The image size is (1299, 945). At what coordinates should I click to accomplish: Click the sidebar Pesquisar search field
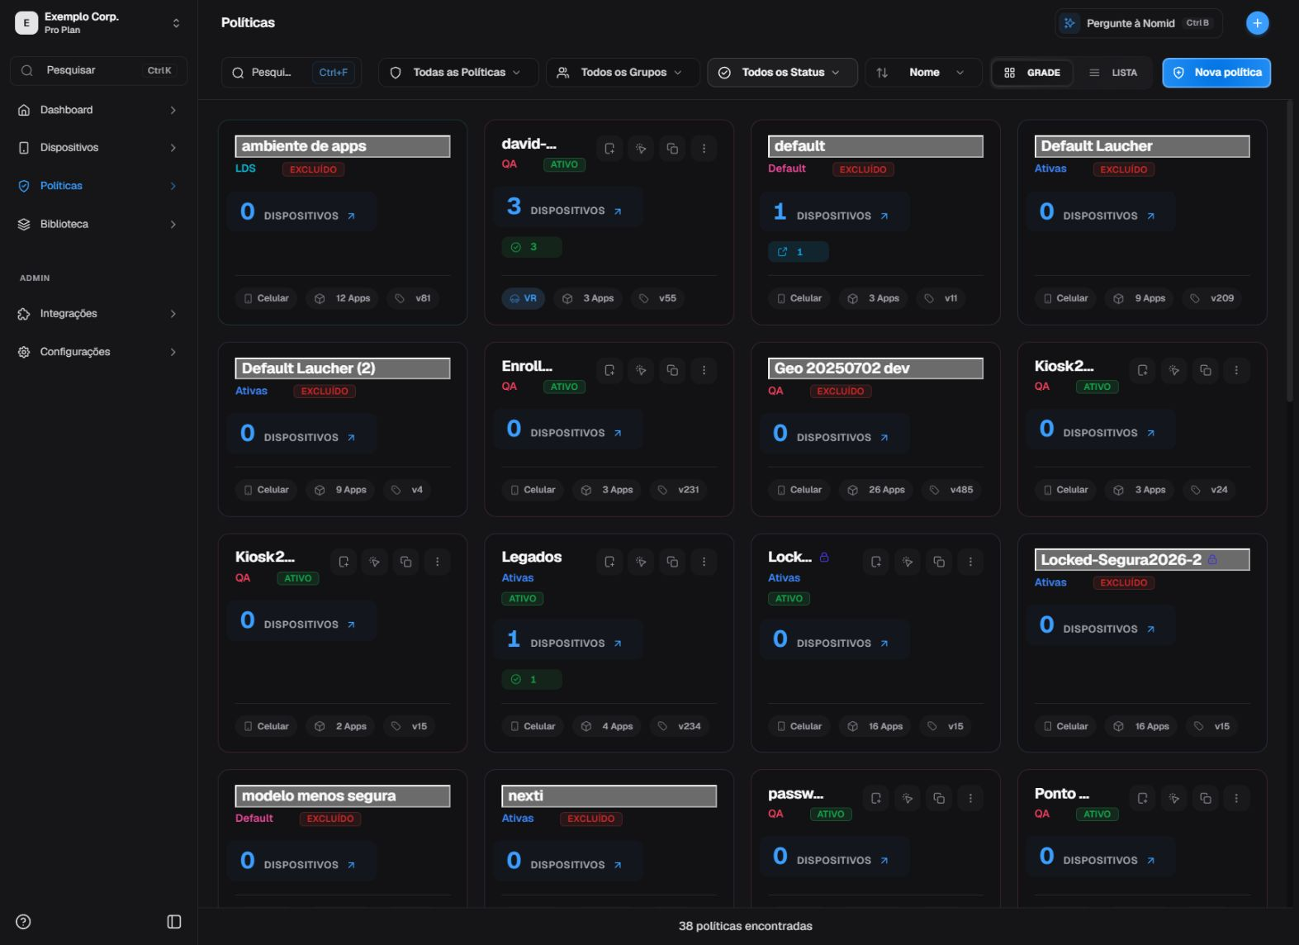[x=98, y=71]
